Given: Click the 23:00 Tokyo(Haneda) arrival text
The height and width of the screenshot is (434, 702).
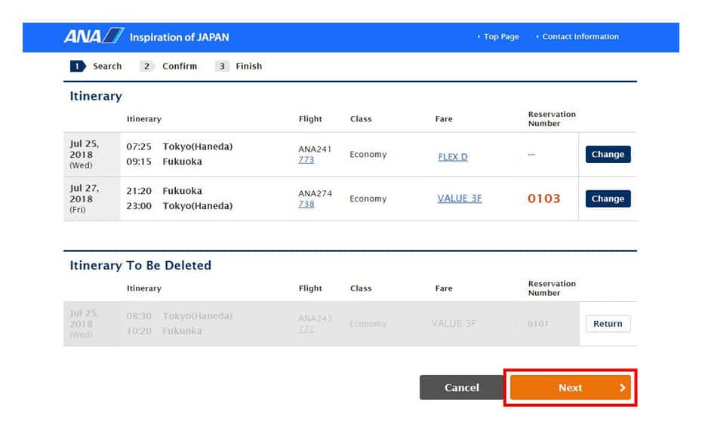Looking at the screenshot, I should click(180, 205).
